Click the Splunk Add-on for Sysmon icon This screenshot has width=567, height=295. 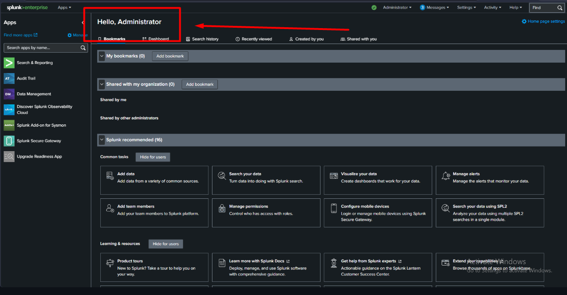point(9,125)
